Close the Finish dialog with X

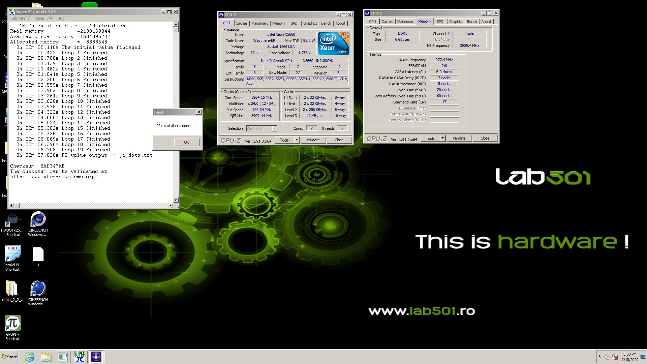tap(199, 112)
